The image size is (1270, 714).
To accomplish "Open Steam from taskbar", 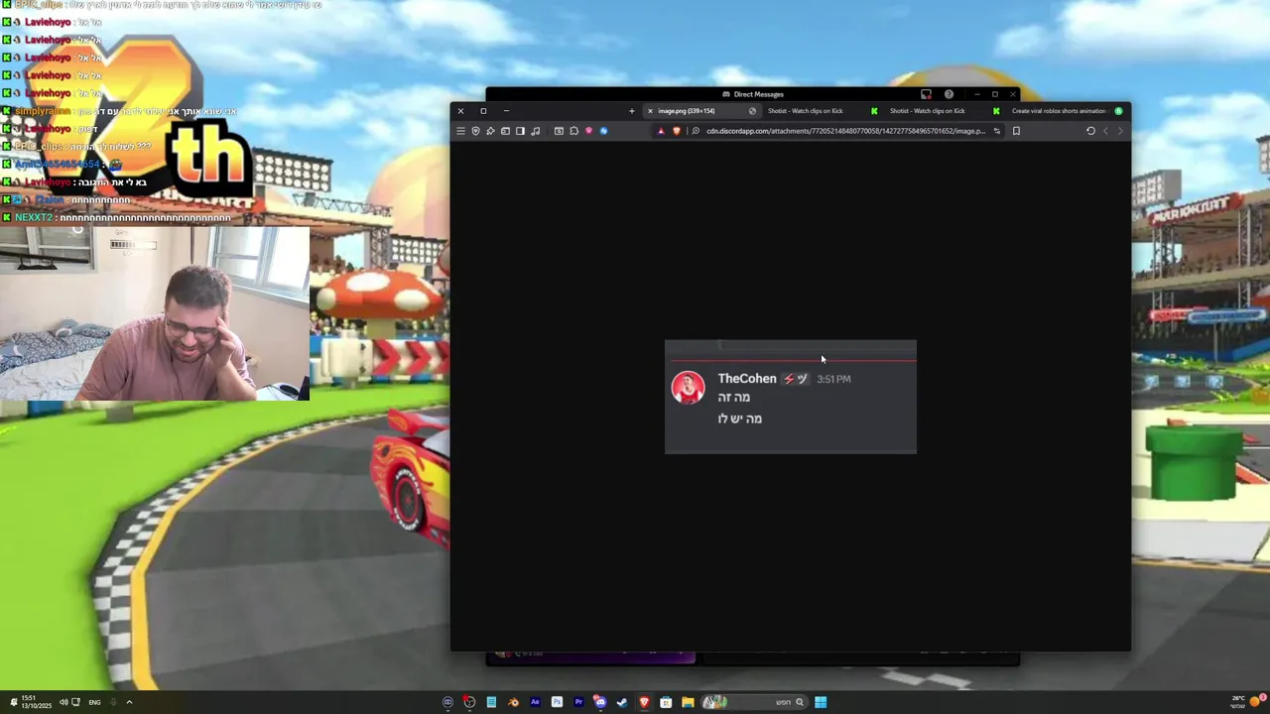I will [622, 702].
